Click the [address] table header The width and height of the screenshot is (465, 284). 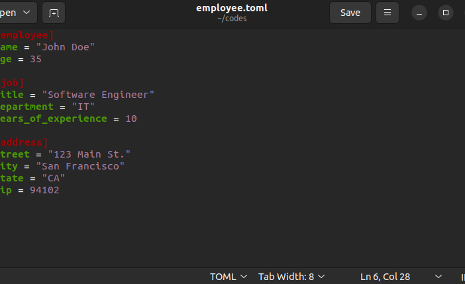pos(24,142)
